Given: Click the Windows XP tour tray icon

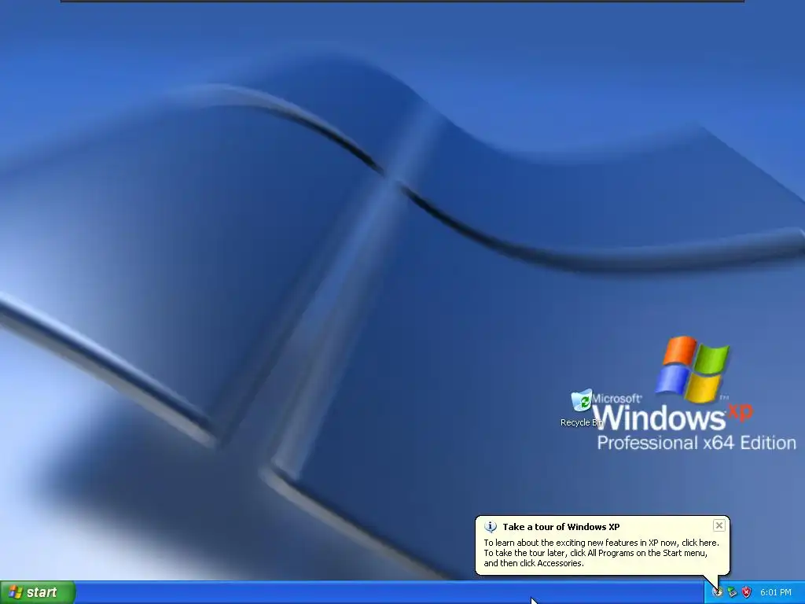Looking at the screenshot, I should coord(718,592).
